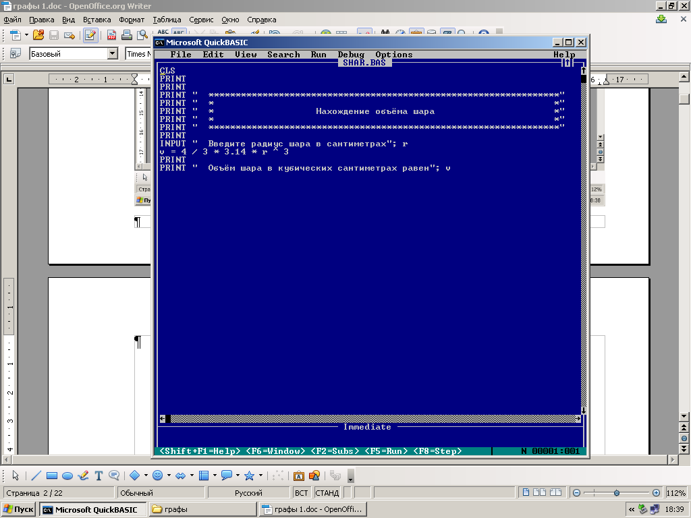The image size is (691, 518).
Task: Click zoom percentage '112%' in status bar
Action: point(676,493)
